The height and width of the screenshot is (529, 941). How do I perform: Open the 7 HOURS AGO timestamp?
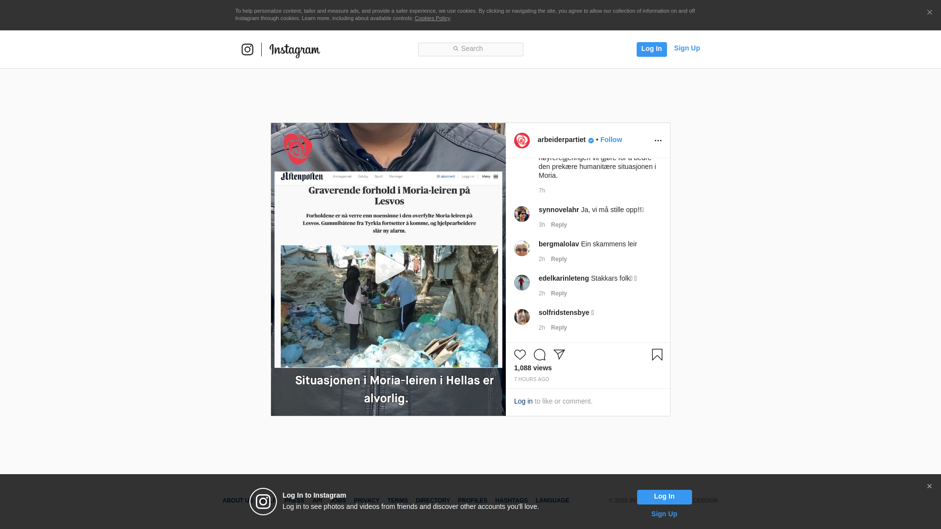tap(531, 380)
